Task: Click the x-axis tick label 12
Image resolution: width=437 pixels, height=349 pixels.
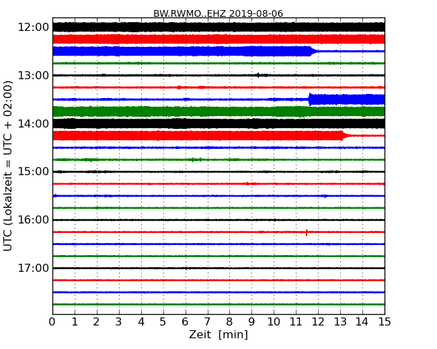Action: (x=318, y=322)
